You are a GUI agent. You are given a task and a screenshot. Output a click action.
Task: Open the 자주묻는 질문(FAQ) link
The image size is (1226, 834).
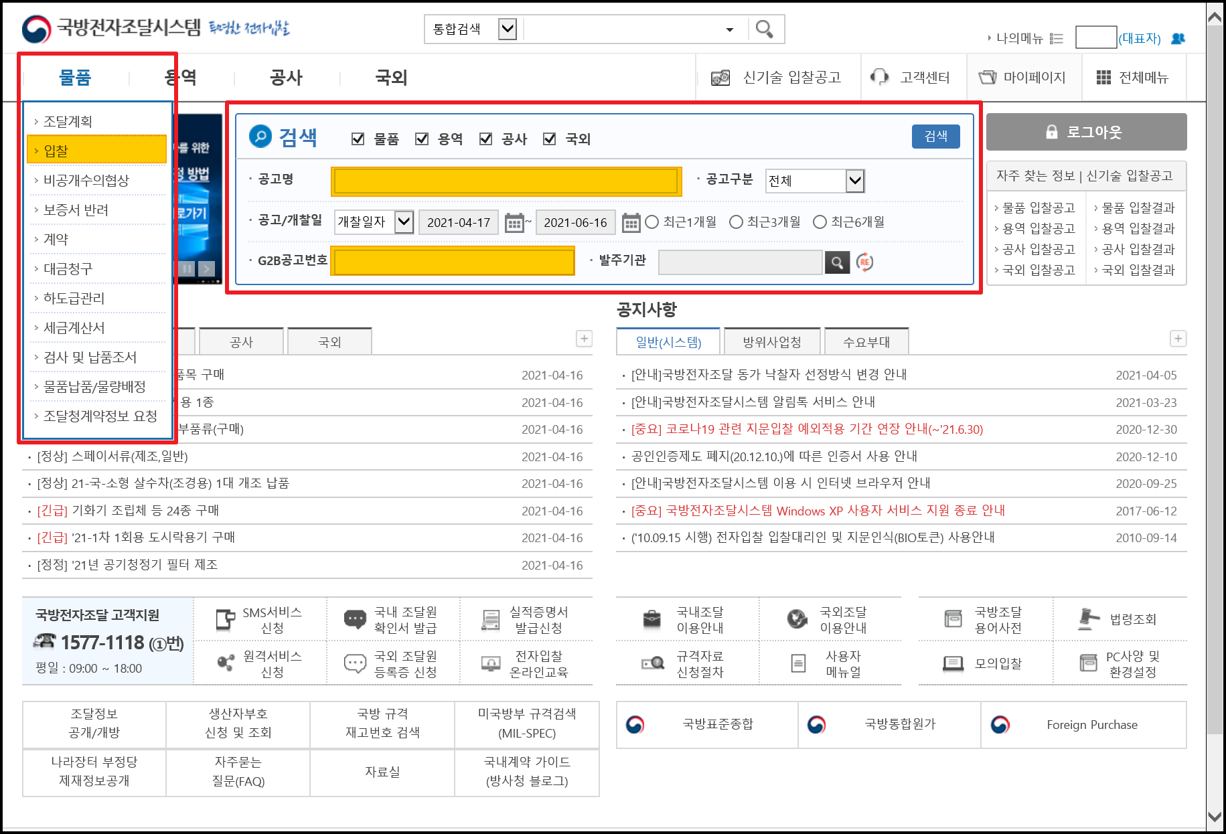238,772
